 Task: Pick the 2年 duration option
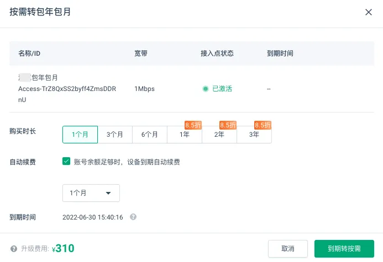219,135
